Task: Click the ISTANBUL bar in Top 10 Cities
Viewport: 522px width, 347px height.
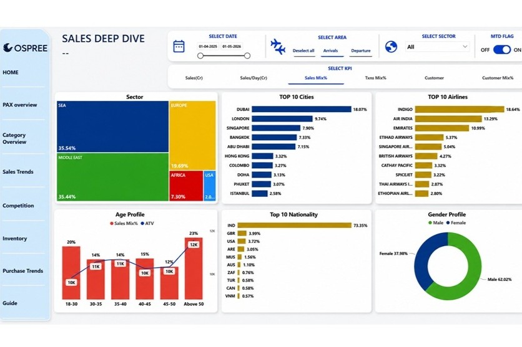Action: click(x=259, y=193)
